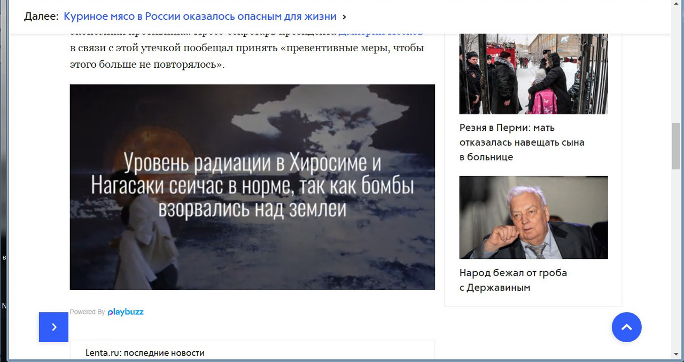Click the Powered By label text

87,312
